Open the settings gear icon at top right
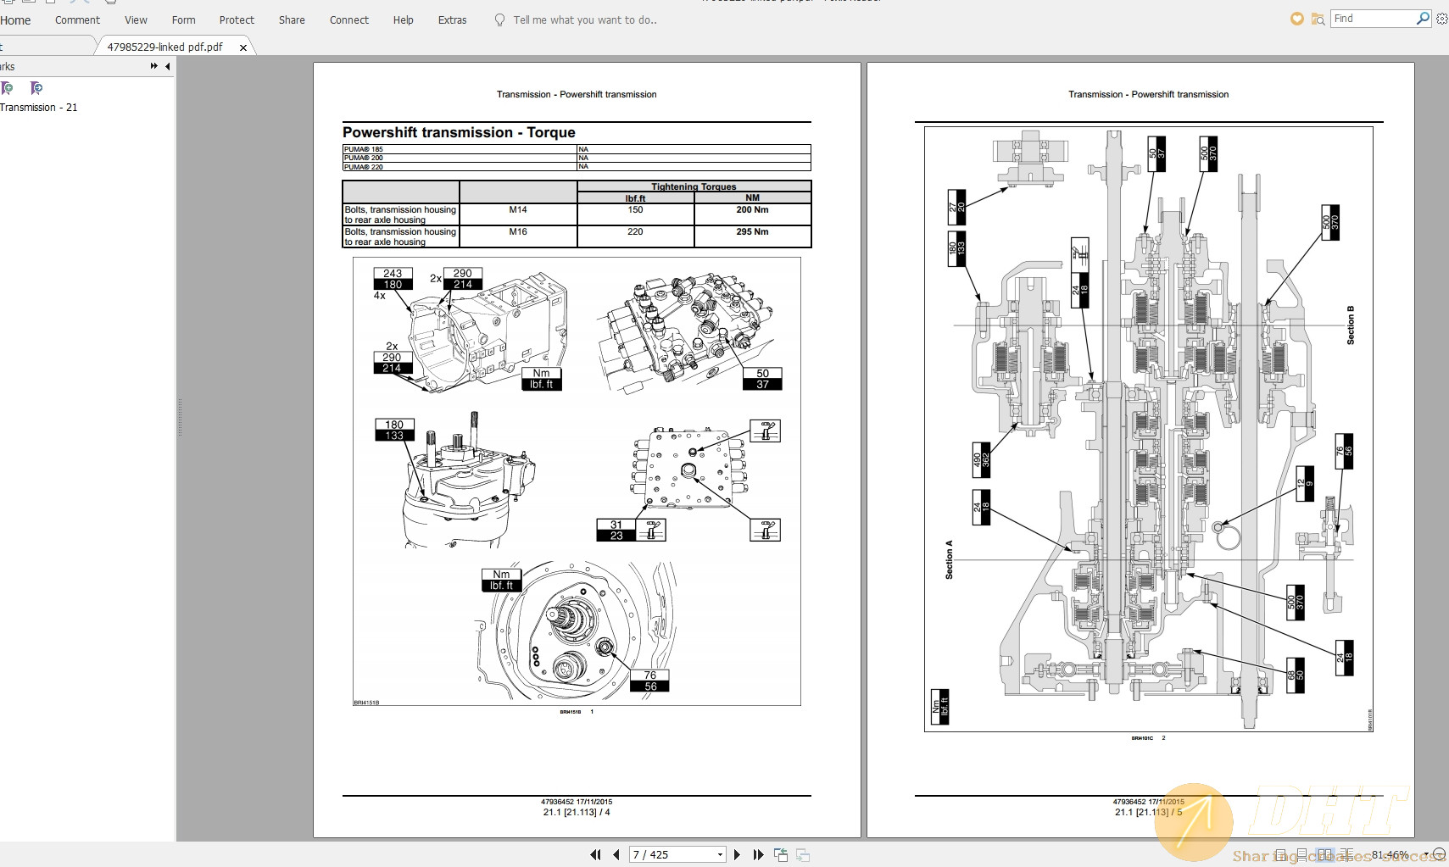Screen dimensions: 1449x867 pyautogui.click(x=1442, y=18)
